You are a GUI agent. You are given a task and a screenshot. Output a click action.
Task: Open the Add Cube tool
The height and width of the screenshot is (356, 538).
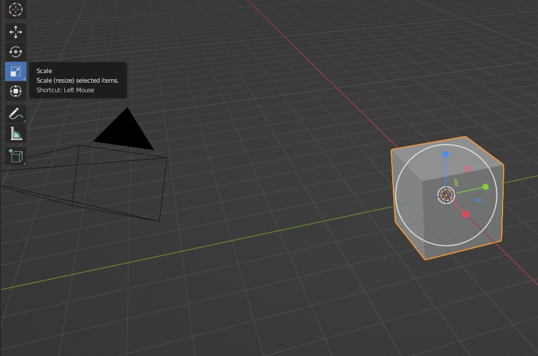click(x=16, y=156)
